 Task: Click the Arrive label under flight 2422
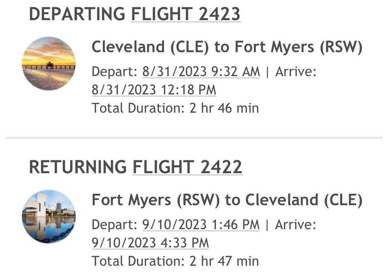point(296,225)
